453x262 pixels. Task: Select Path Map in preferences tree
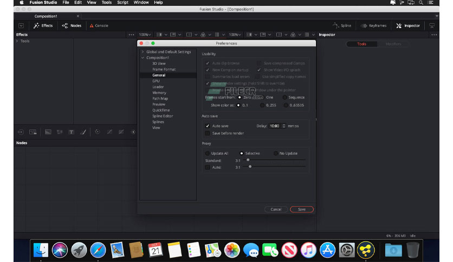[160, 99]
